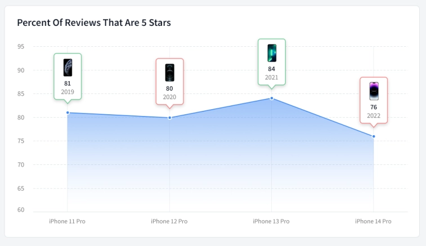Click the 80 value in the tooltip
The image size is (426, 246).
pos(169,88)
